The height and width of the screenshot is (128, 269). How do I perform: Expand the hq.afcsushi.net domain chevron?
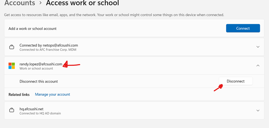coord(258,110)
